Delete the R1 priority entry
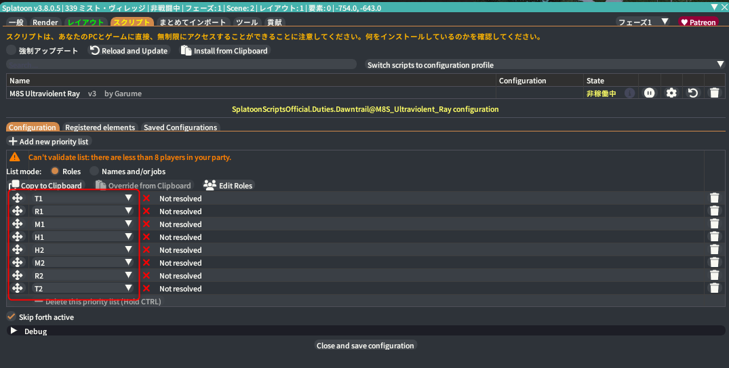 [715, 211]
